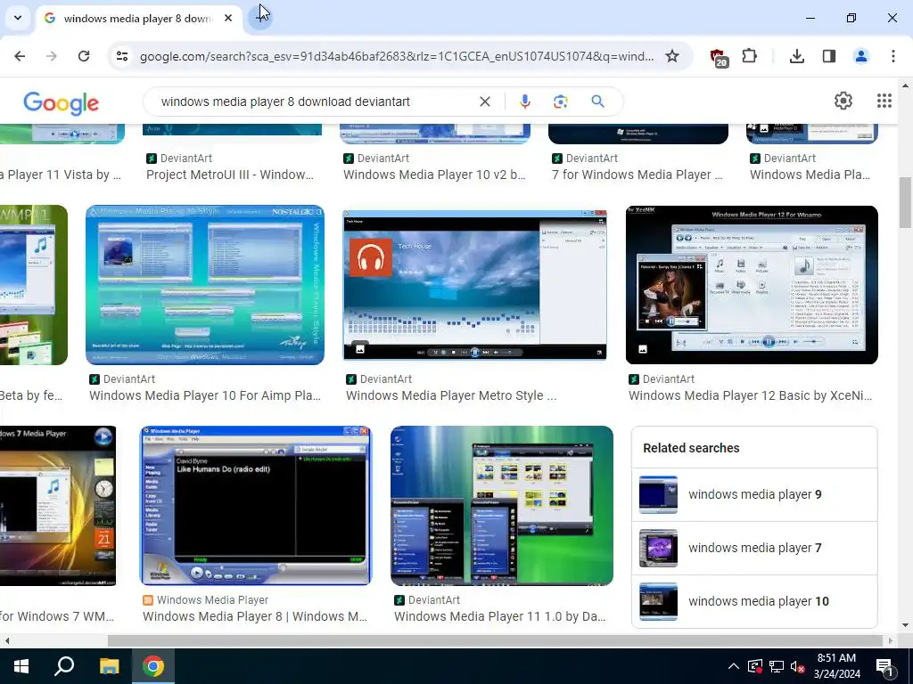Open the red extension with badge 20
This screenshot has height=684, width=913.
[x=719, y=57]
